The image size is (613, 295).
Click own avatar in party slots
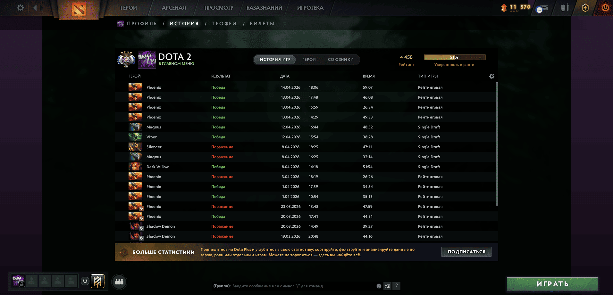[x=18, y=281]
